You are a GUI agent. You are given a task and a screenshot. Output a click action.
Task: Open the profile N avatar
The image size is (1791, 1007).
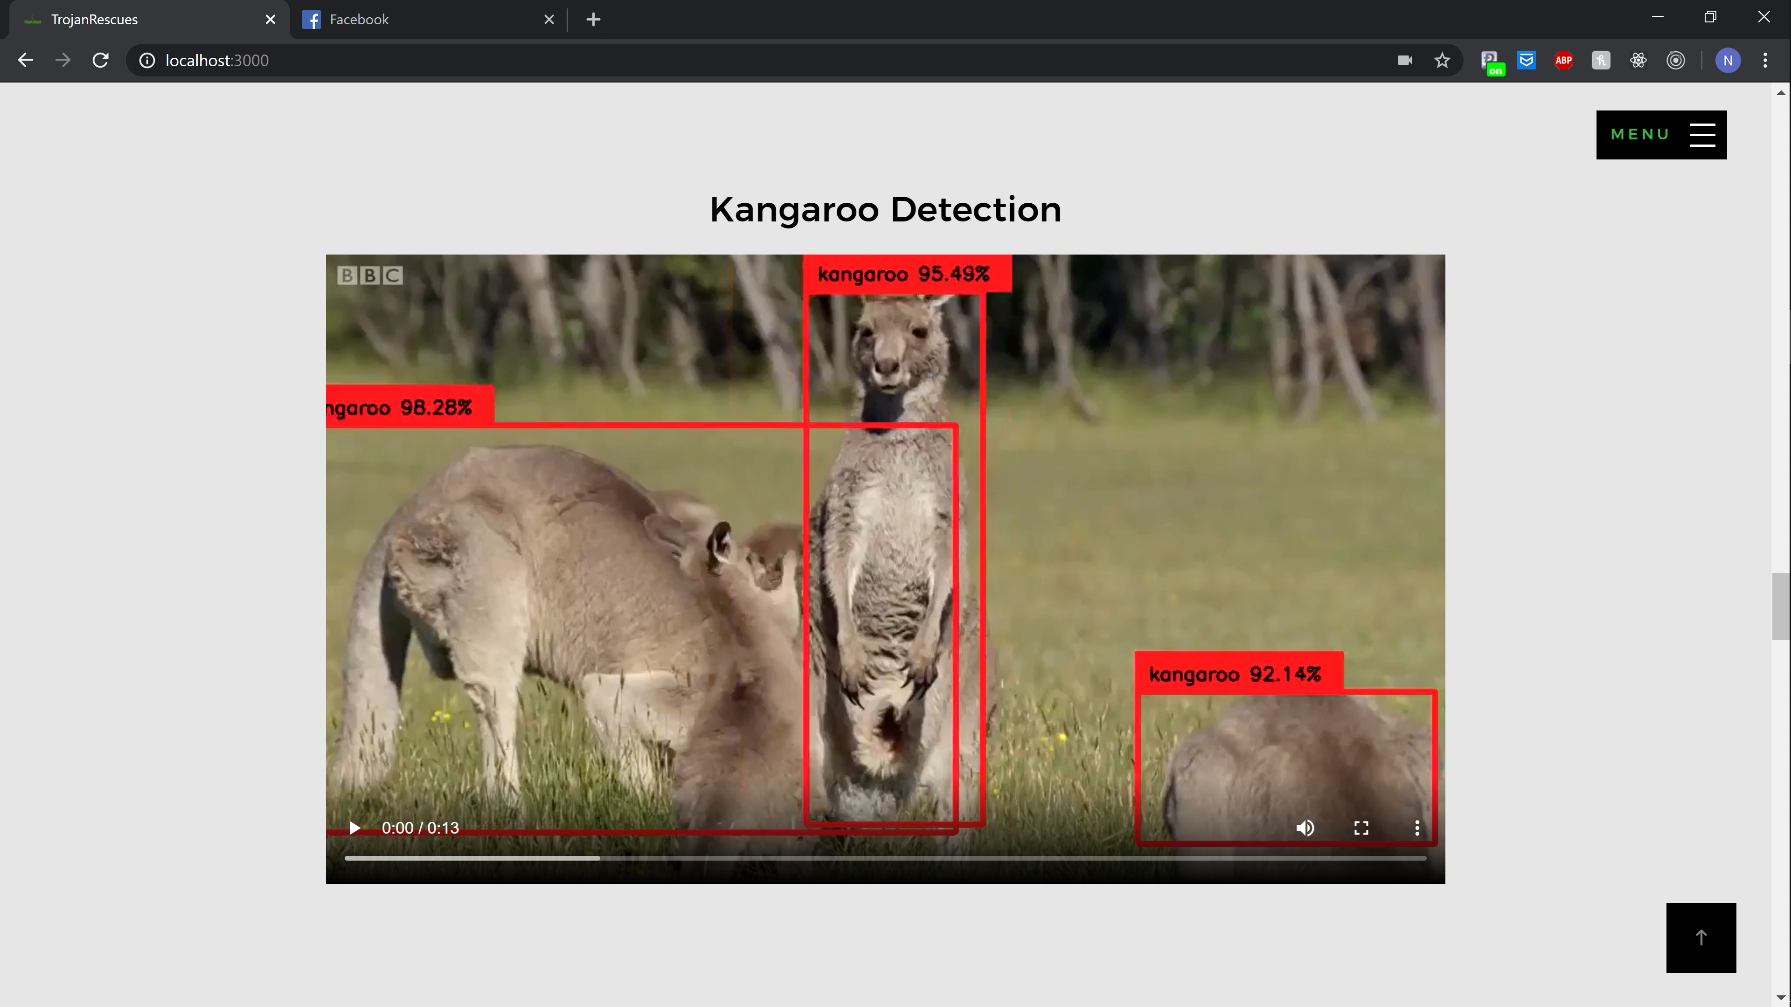(1728, 61)
